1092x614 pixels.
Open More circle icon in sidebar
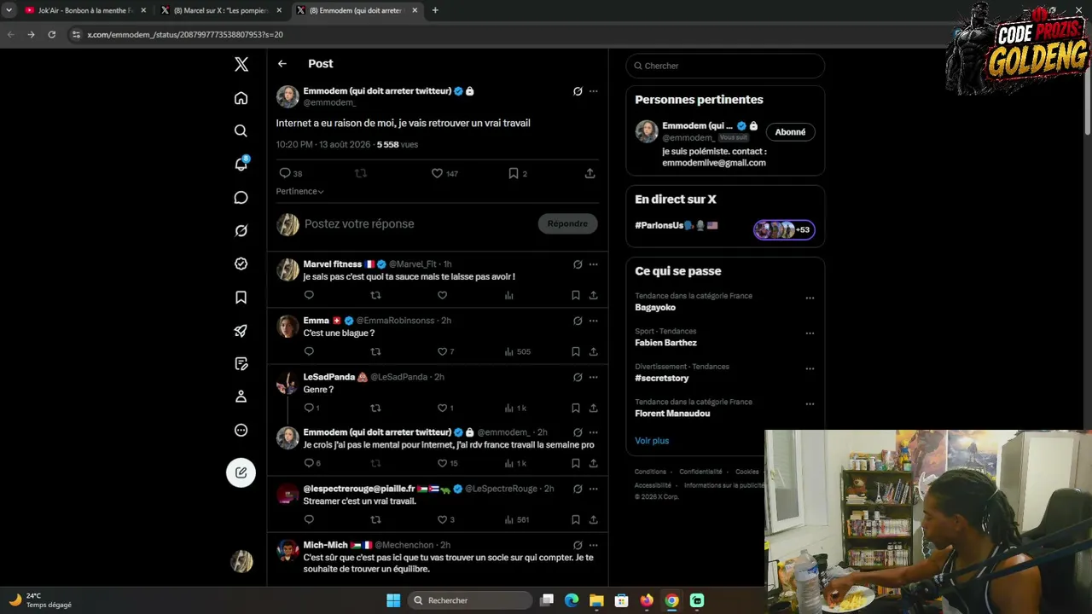241,430
